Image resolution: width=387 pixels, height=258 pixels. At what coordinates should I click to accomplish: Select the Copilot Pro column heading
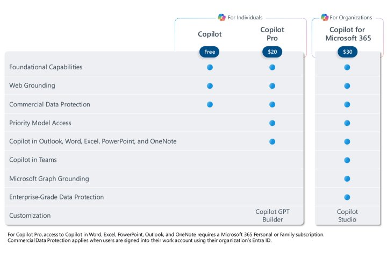coord(272,34)
